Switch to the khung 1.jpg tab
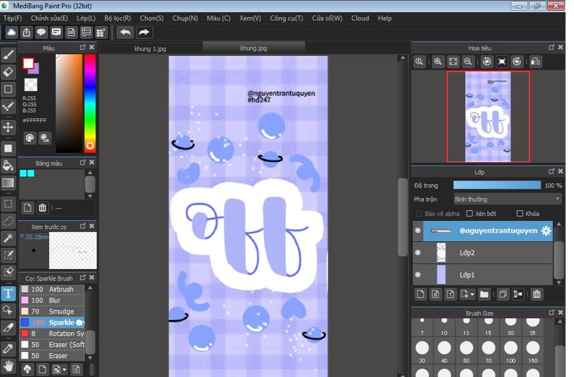This screenshot has height=377, width=574. coord(150,48)
